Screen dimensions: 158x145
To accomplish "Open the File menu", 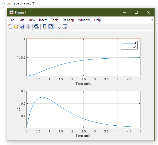I will pyautogui.click(x=12, y=20).
